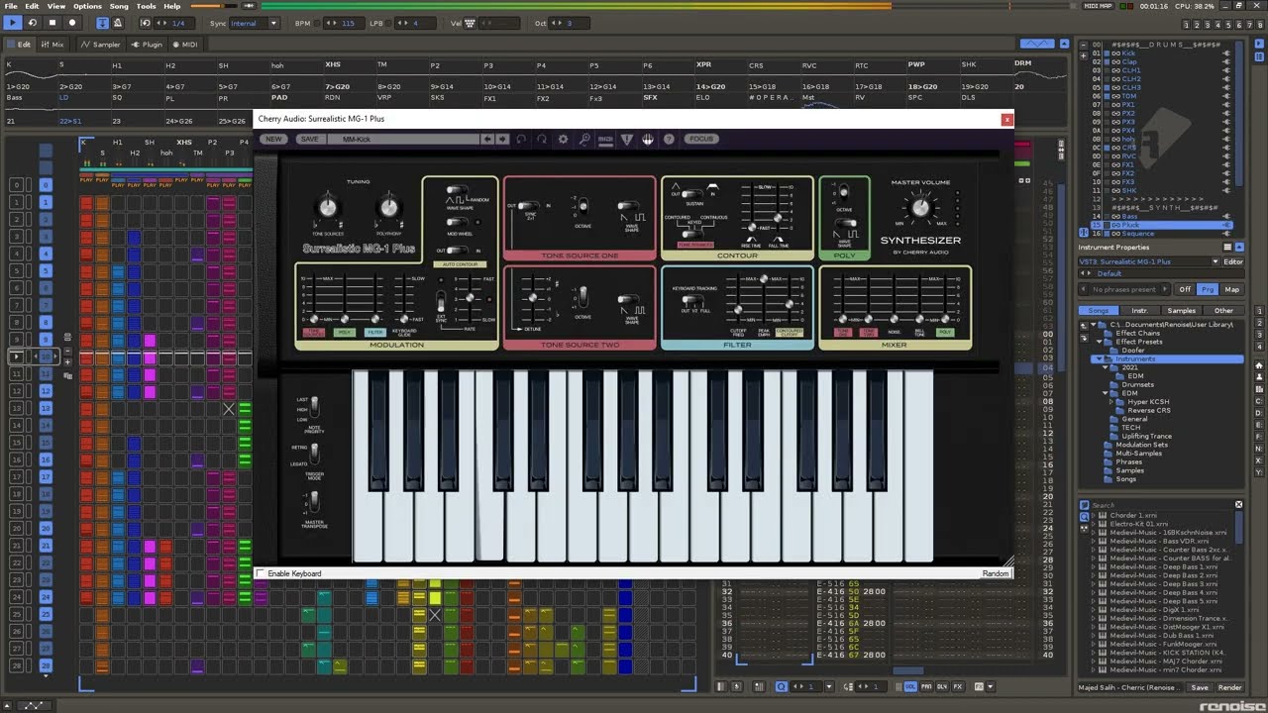Toggle pattern follow icon
The height and width of the screenshot is (713, 1268).
pos(103,23)
